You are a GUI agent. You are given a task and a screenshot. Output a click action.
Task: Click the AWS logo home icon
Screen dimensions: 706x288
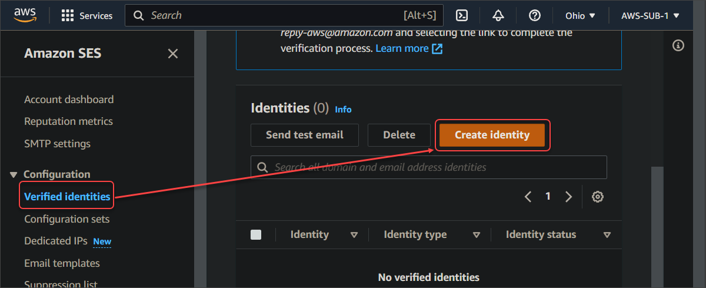(x=25, y=15)
